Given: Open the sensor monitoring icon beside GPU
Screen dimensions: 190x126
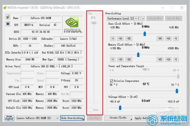Looking at the screenshot, I should (8, 24).
